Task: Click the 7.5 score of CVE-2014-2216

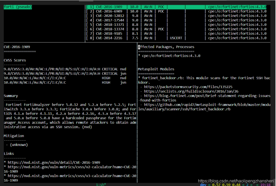Action: [x=135, y=38]
